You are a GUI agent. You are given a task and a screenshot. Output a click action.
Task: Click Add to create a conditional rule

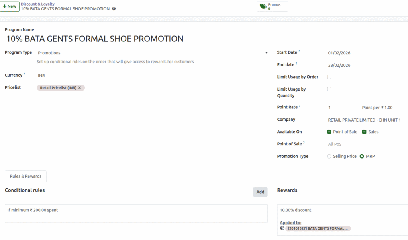click(x=260, y=192)
